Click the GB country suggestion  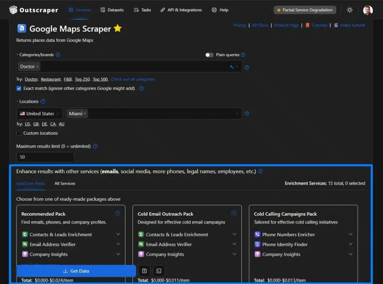point(36,124)
